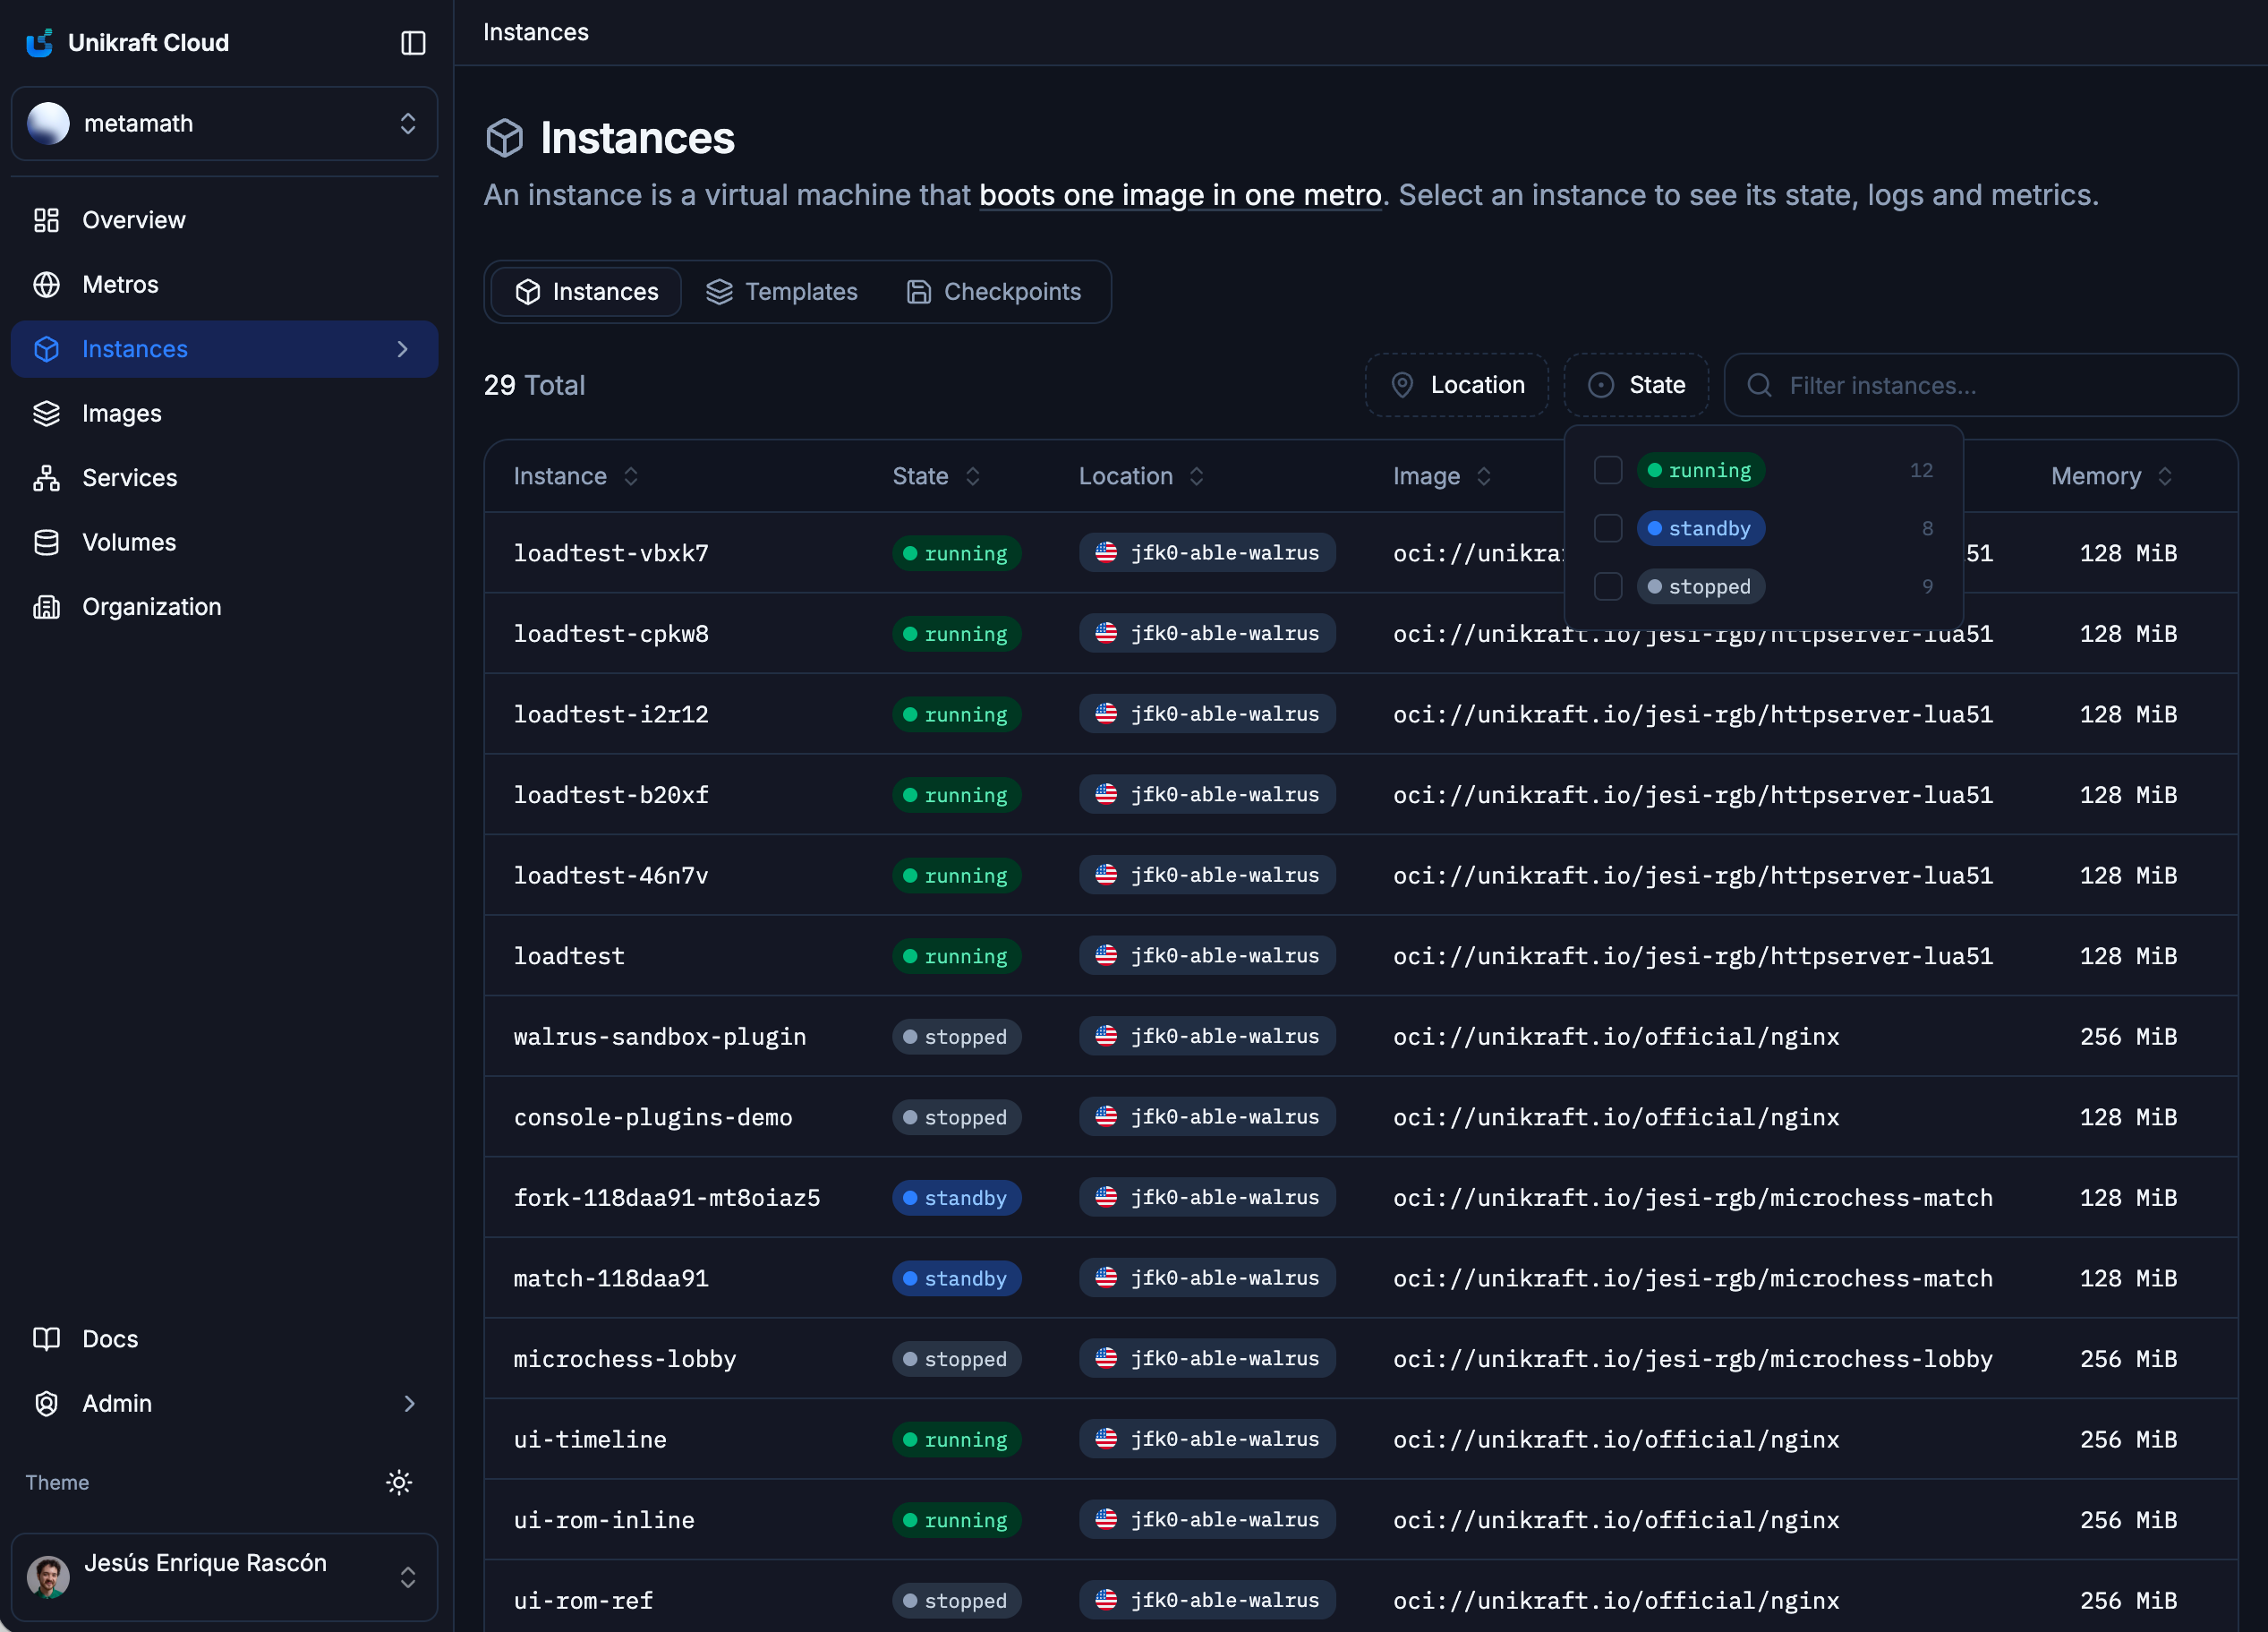Click the search magnifier icon in filter box
The image size is (2268, 1632).
(1759, 385)
